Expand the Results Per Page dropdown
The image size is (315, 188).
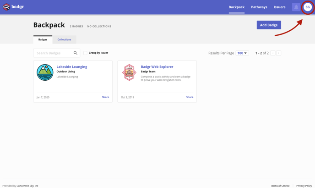tap(242, 53)
